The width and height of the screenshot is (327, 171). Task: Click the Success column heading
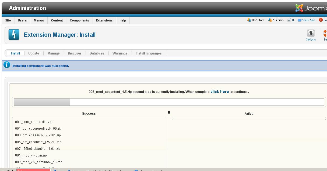click(x=89, y=114)
